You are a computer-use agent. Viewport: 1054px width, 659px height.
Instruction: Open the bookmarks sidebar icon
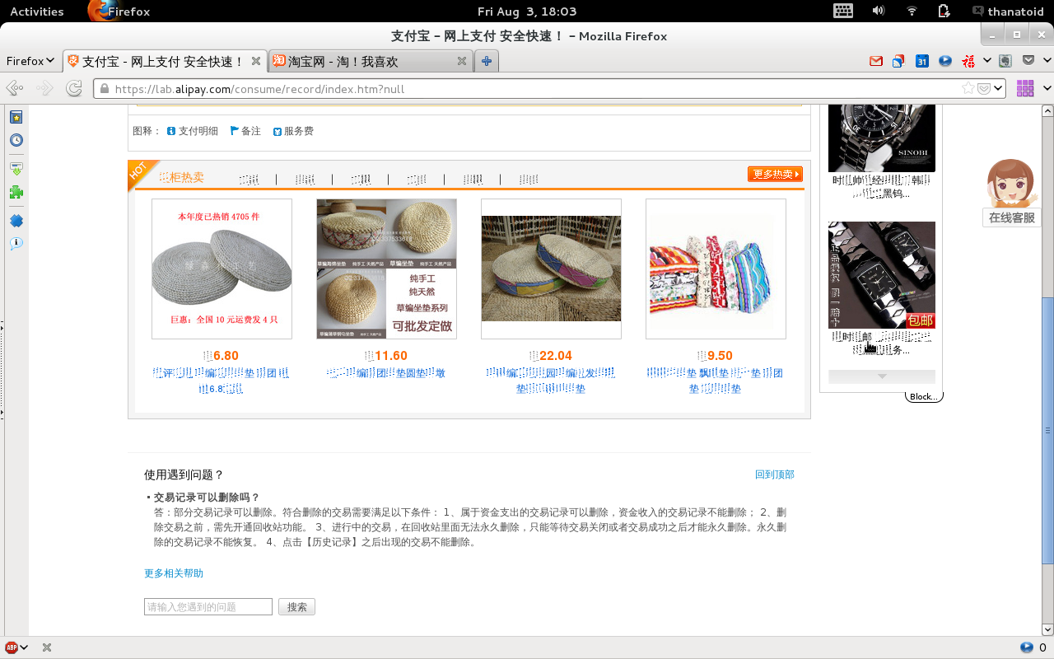[x=16, y=117]
